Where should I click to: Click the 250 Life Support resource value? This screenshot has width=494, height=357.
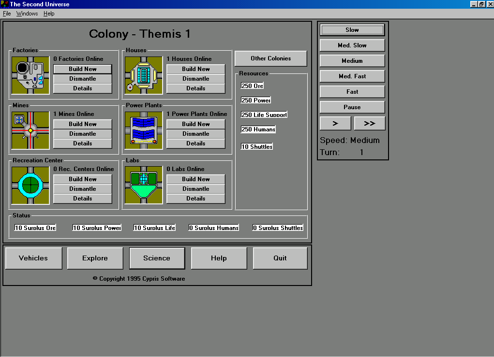[x=264, y=115]
